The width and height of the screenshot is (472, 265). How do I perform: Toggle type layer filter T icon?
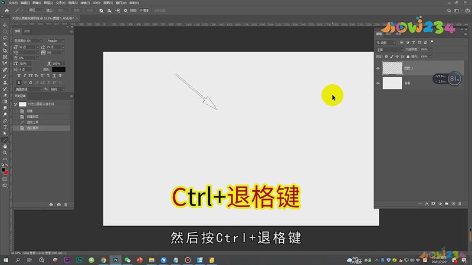(x=414, y=42)
